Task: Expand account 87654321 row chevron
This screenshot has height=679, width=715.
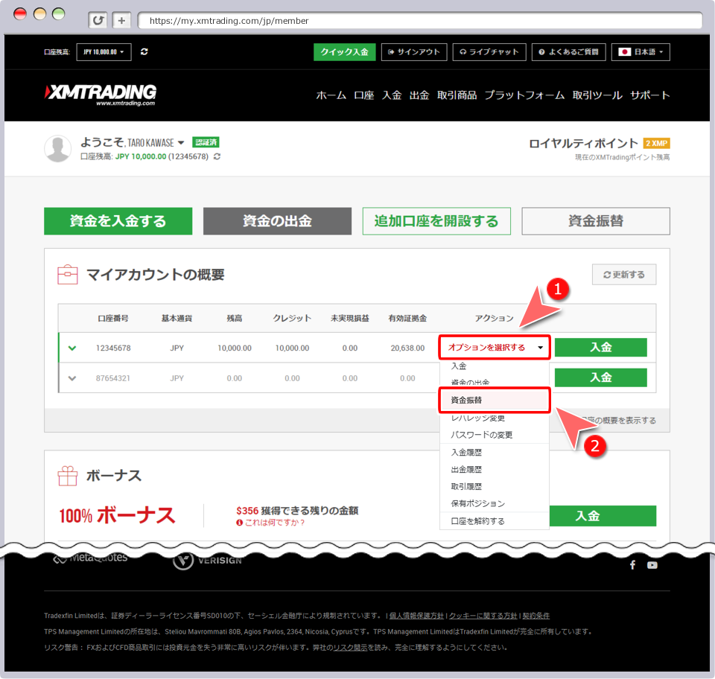Action: pos(72,378)
